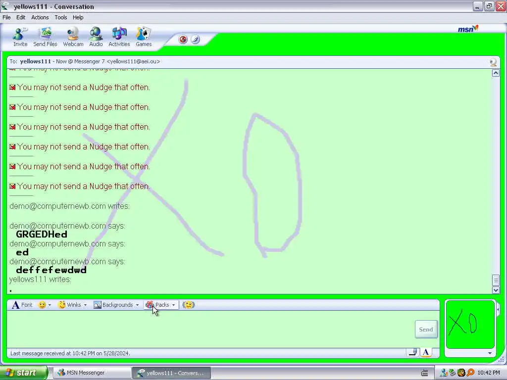Image resolution: width=507 pixels, height=380 pixels.
Task: Expand the Backgrounds dropdown arrow
Action: [138, 305]
